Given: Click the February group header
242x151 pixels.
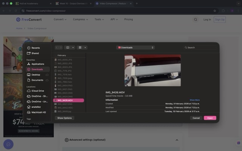Looking at the screenshot, I should 62,55.
